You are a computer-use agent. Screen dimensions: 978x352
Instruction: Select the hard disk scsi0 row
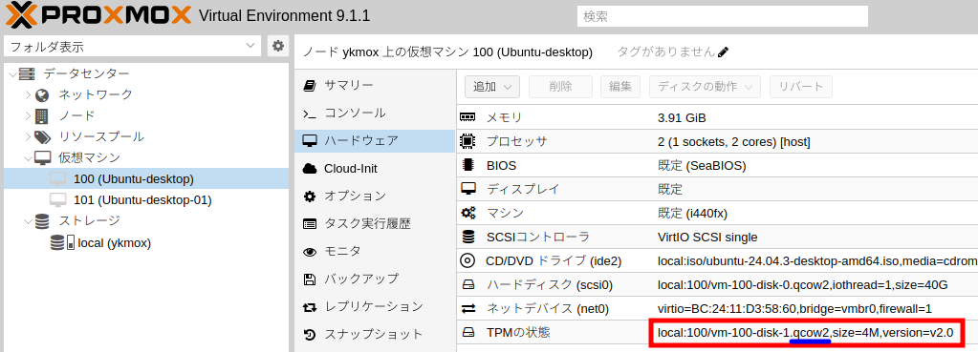click(x=717, y=285)
